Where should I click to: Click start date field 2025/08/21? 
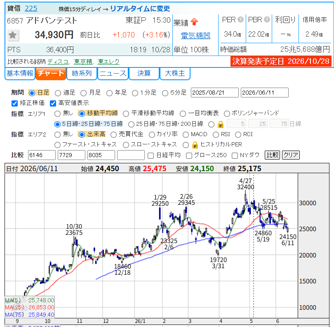[x=215, y=93]
